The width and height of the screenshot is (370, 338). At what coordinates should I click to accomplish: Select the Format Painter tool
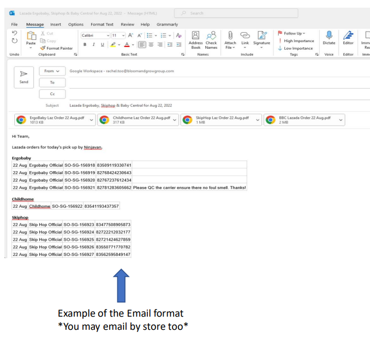point(56,48)
